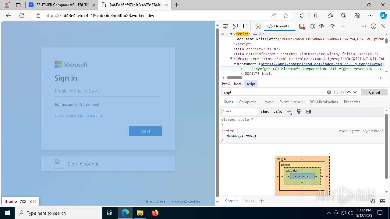Open the Sources bug icon tool
The width and height of the screenshot is (390, 219).
(x=312, y=26)
